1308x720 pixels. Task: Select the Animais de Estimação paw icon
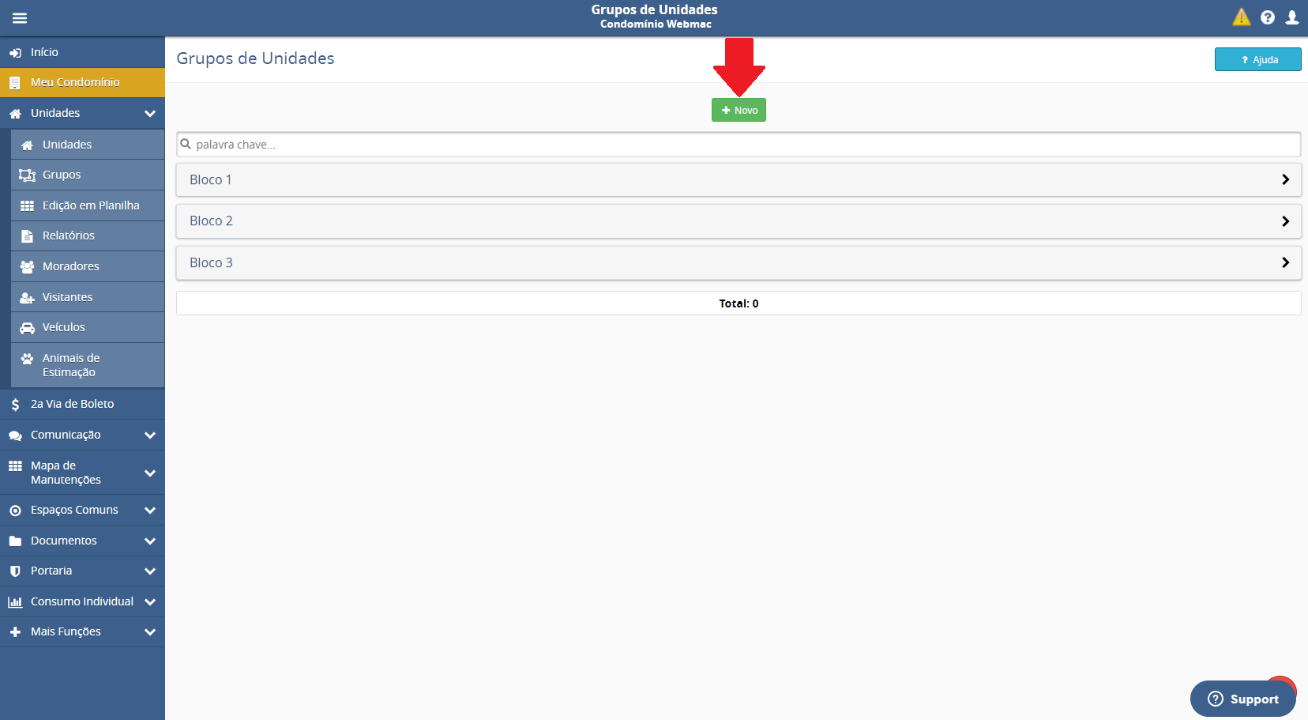coord(27,359)
